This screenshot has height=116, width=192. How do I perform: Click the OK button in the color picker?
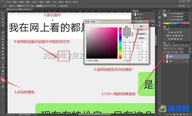pos(141,26)
